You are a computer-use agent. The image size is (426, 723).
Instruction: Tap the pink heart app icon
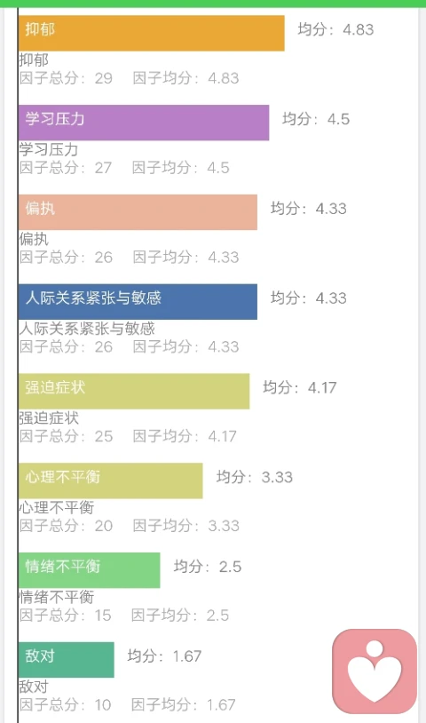pyautogui.click(x=375, y=671)
